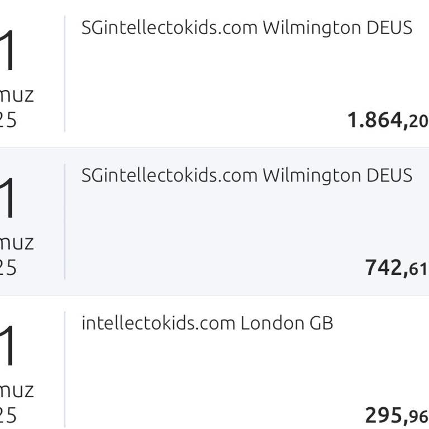Tap the year label beside the 742,61 transaction
This screenshot has width=429, height=429.
[x=8, y=268]
